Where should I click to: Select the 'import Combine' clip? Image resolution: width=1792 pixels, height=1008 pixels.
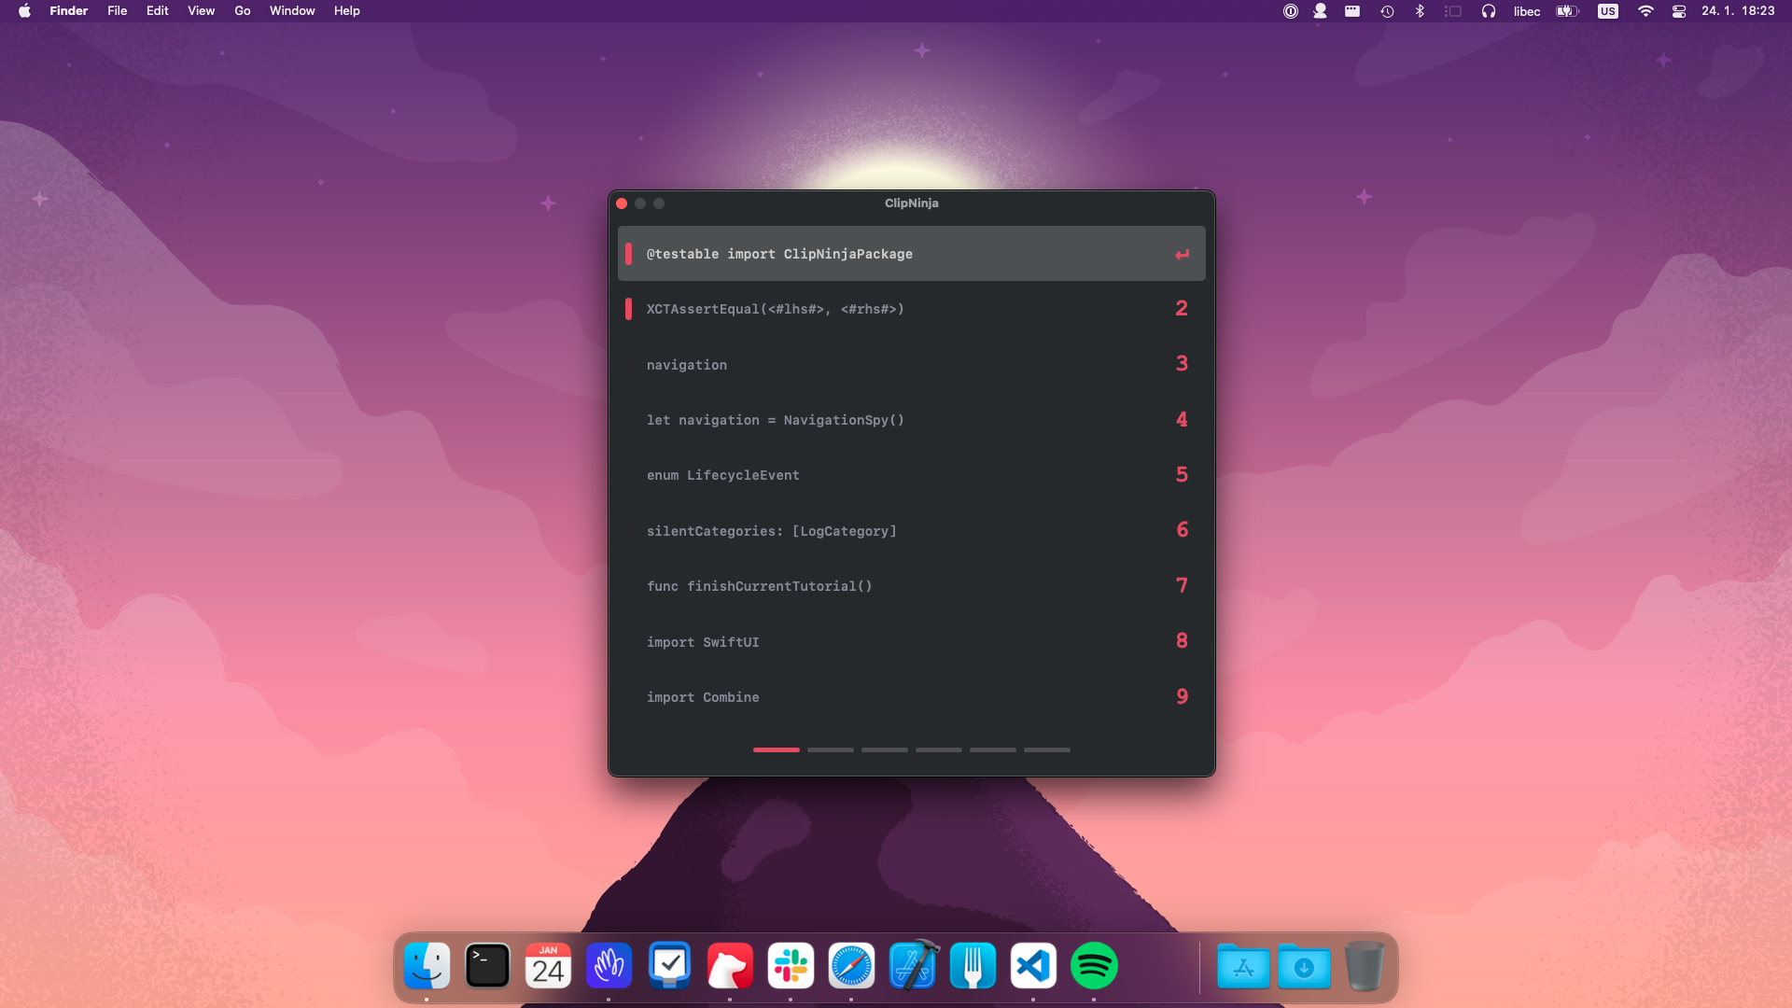pos(911,697)
